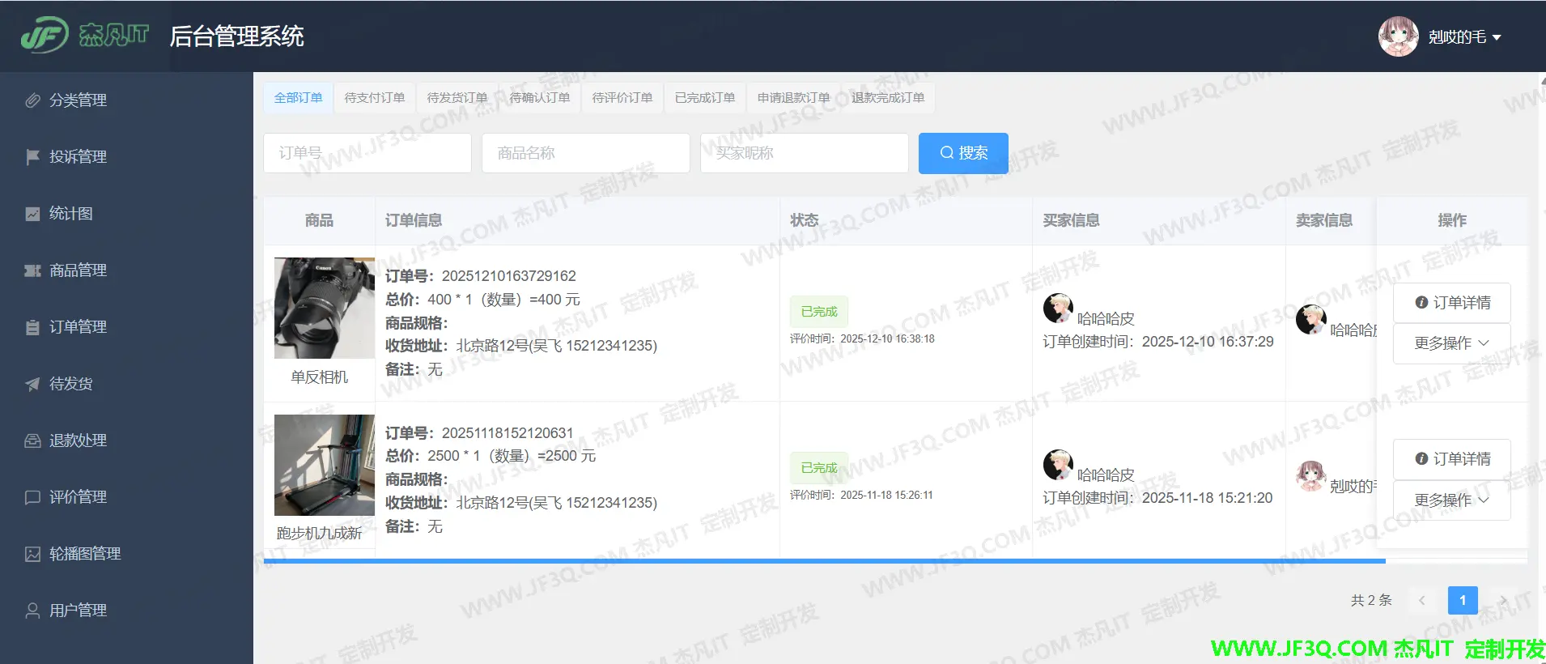
Task: Click the 待发货 paper plane icon
Action: (32, 384)
